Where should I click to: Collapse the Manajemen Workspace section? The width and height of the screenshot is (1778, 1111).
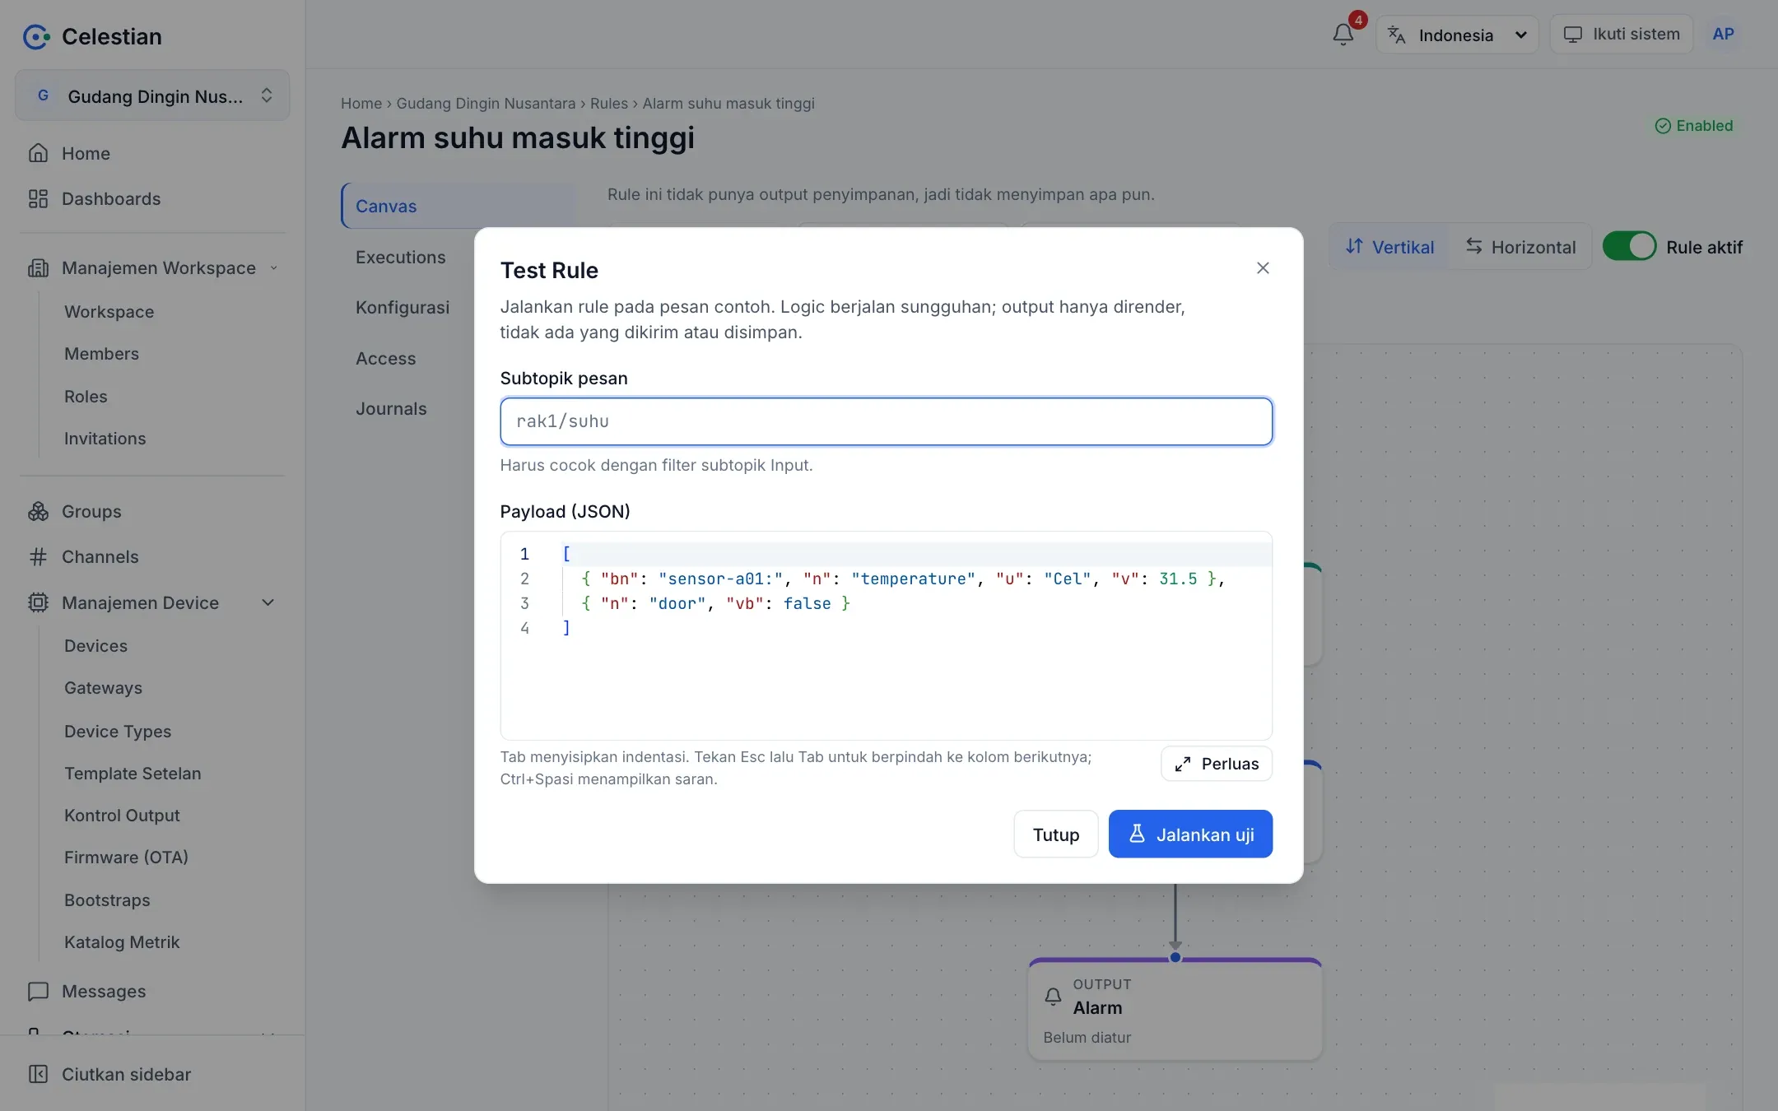(152, 267)
